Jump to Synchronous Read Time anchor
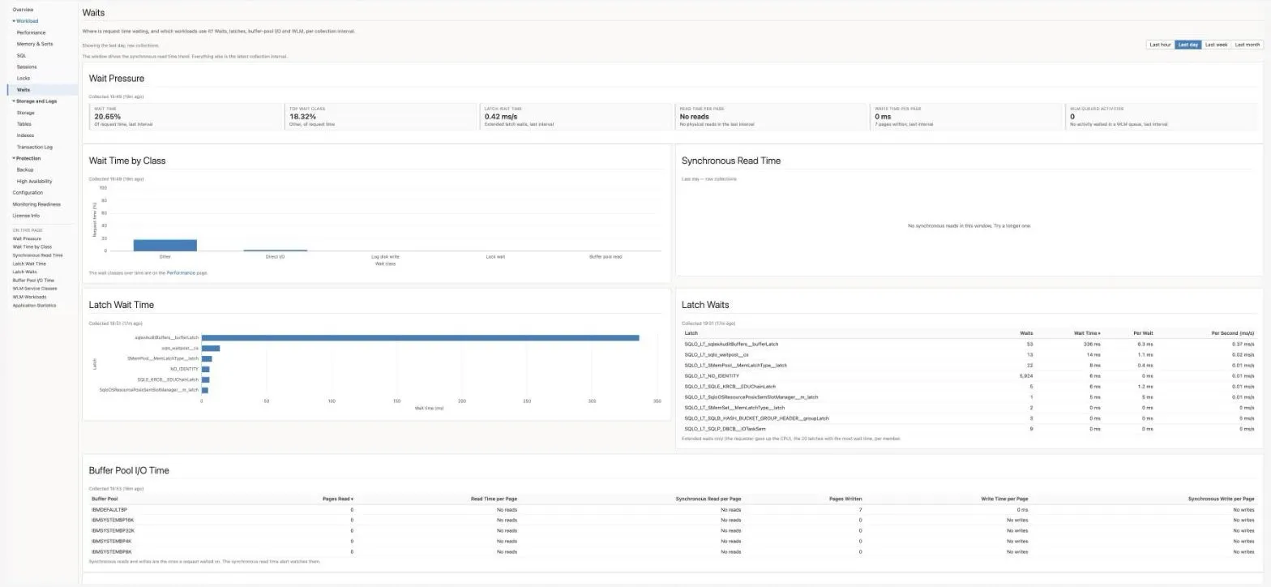The image size is (1271, 587). click(x=37, y=255)
